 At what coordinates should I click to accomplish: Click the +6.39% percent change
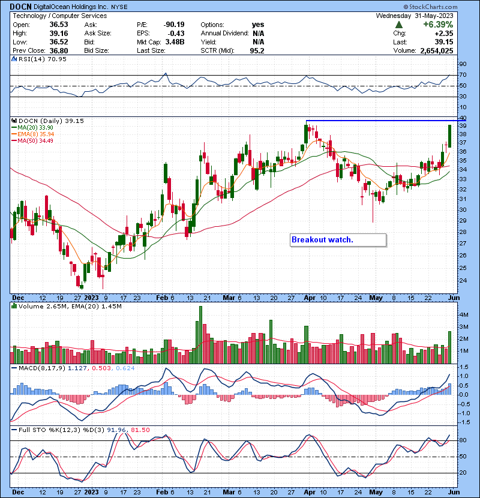[x=438, y=25]
